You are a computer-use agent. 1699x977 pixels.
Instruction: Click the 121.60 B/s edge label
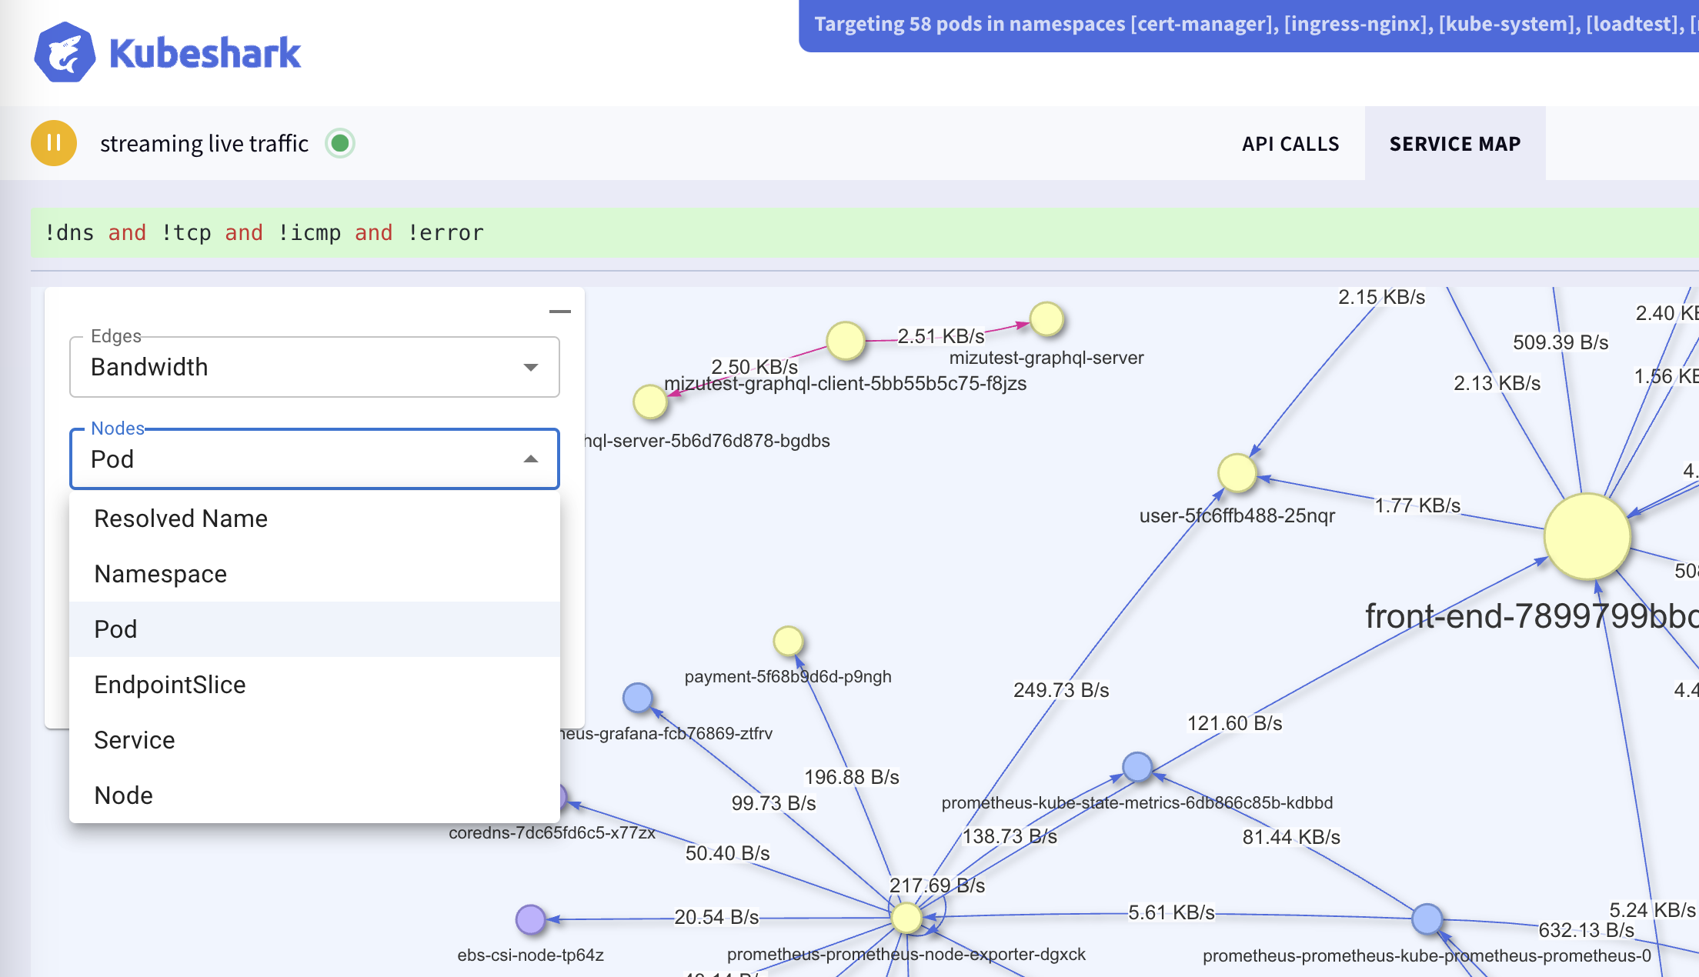point(1234,723)
